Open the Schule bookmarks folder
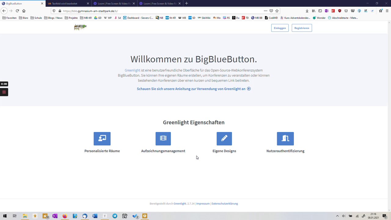Screen dimensions: 391x220 click(36, 18)
